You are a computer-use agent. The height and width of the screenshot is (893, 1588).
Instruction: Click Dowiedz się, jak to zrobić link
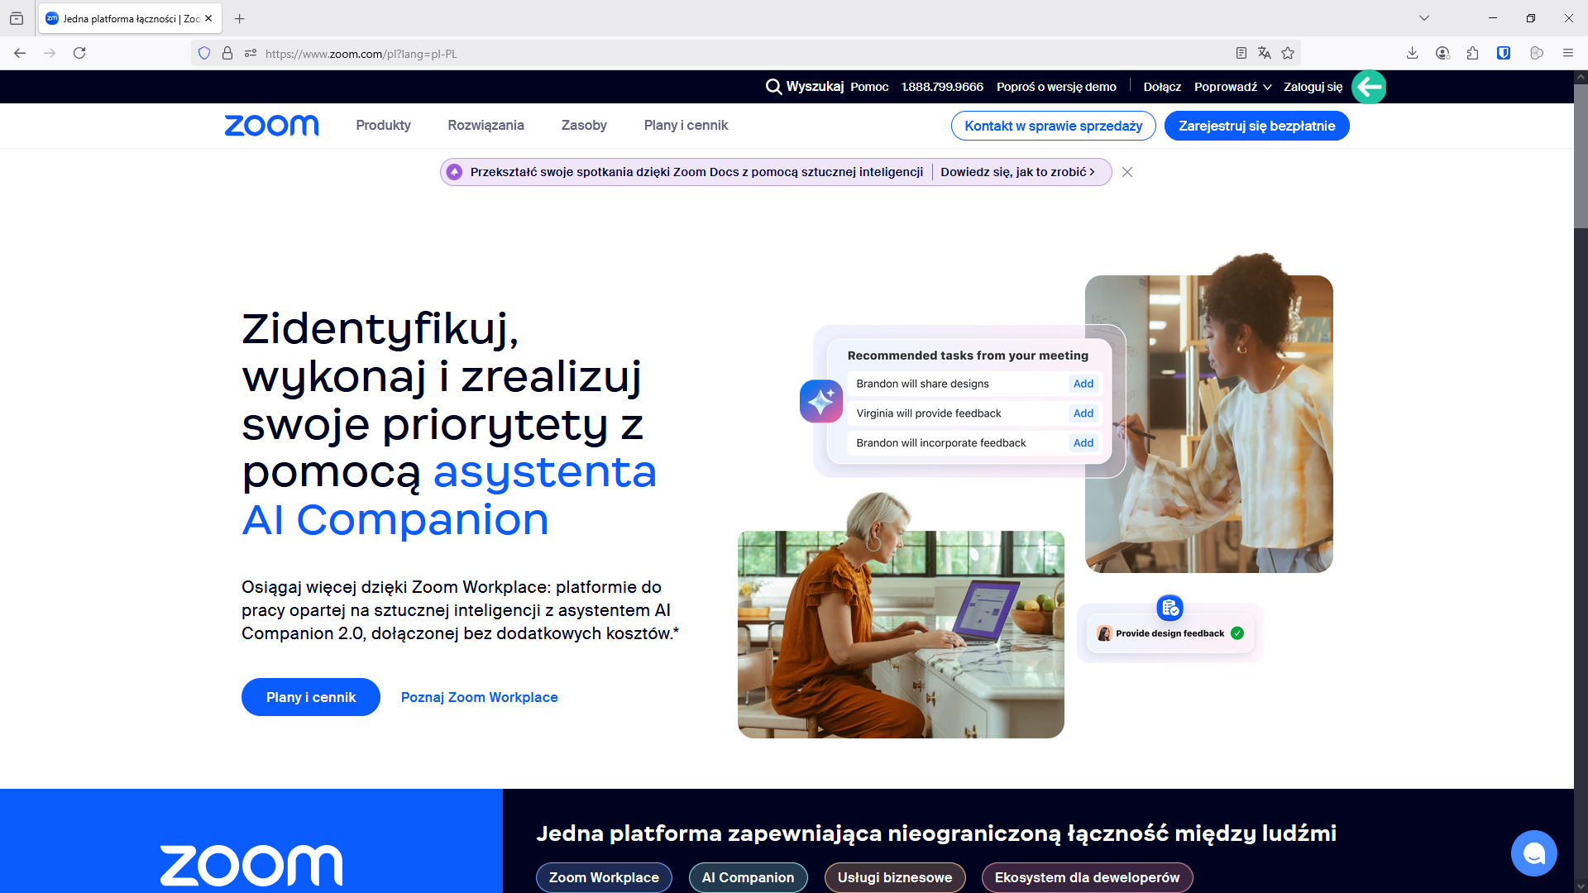1017,172
